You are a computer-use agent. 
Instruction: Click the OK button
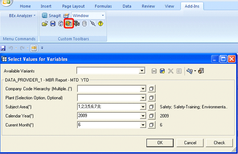tap(160, 143)
